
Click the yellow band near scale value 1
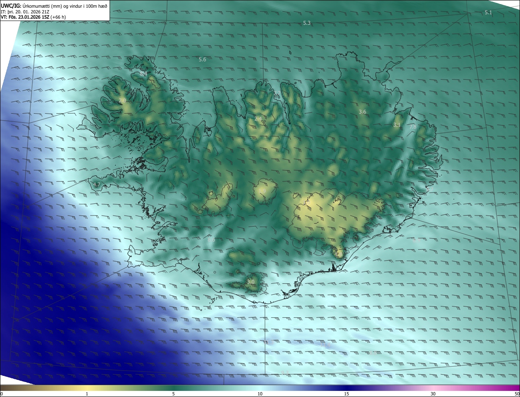click(x=87, y=388)
